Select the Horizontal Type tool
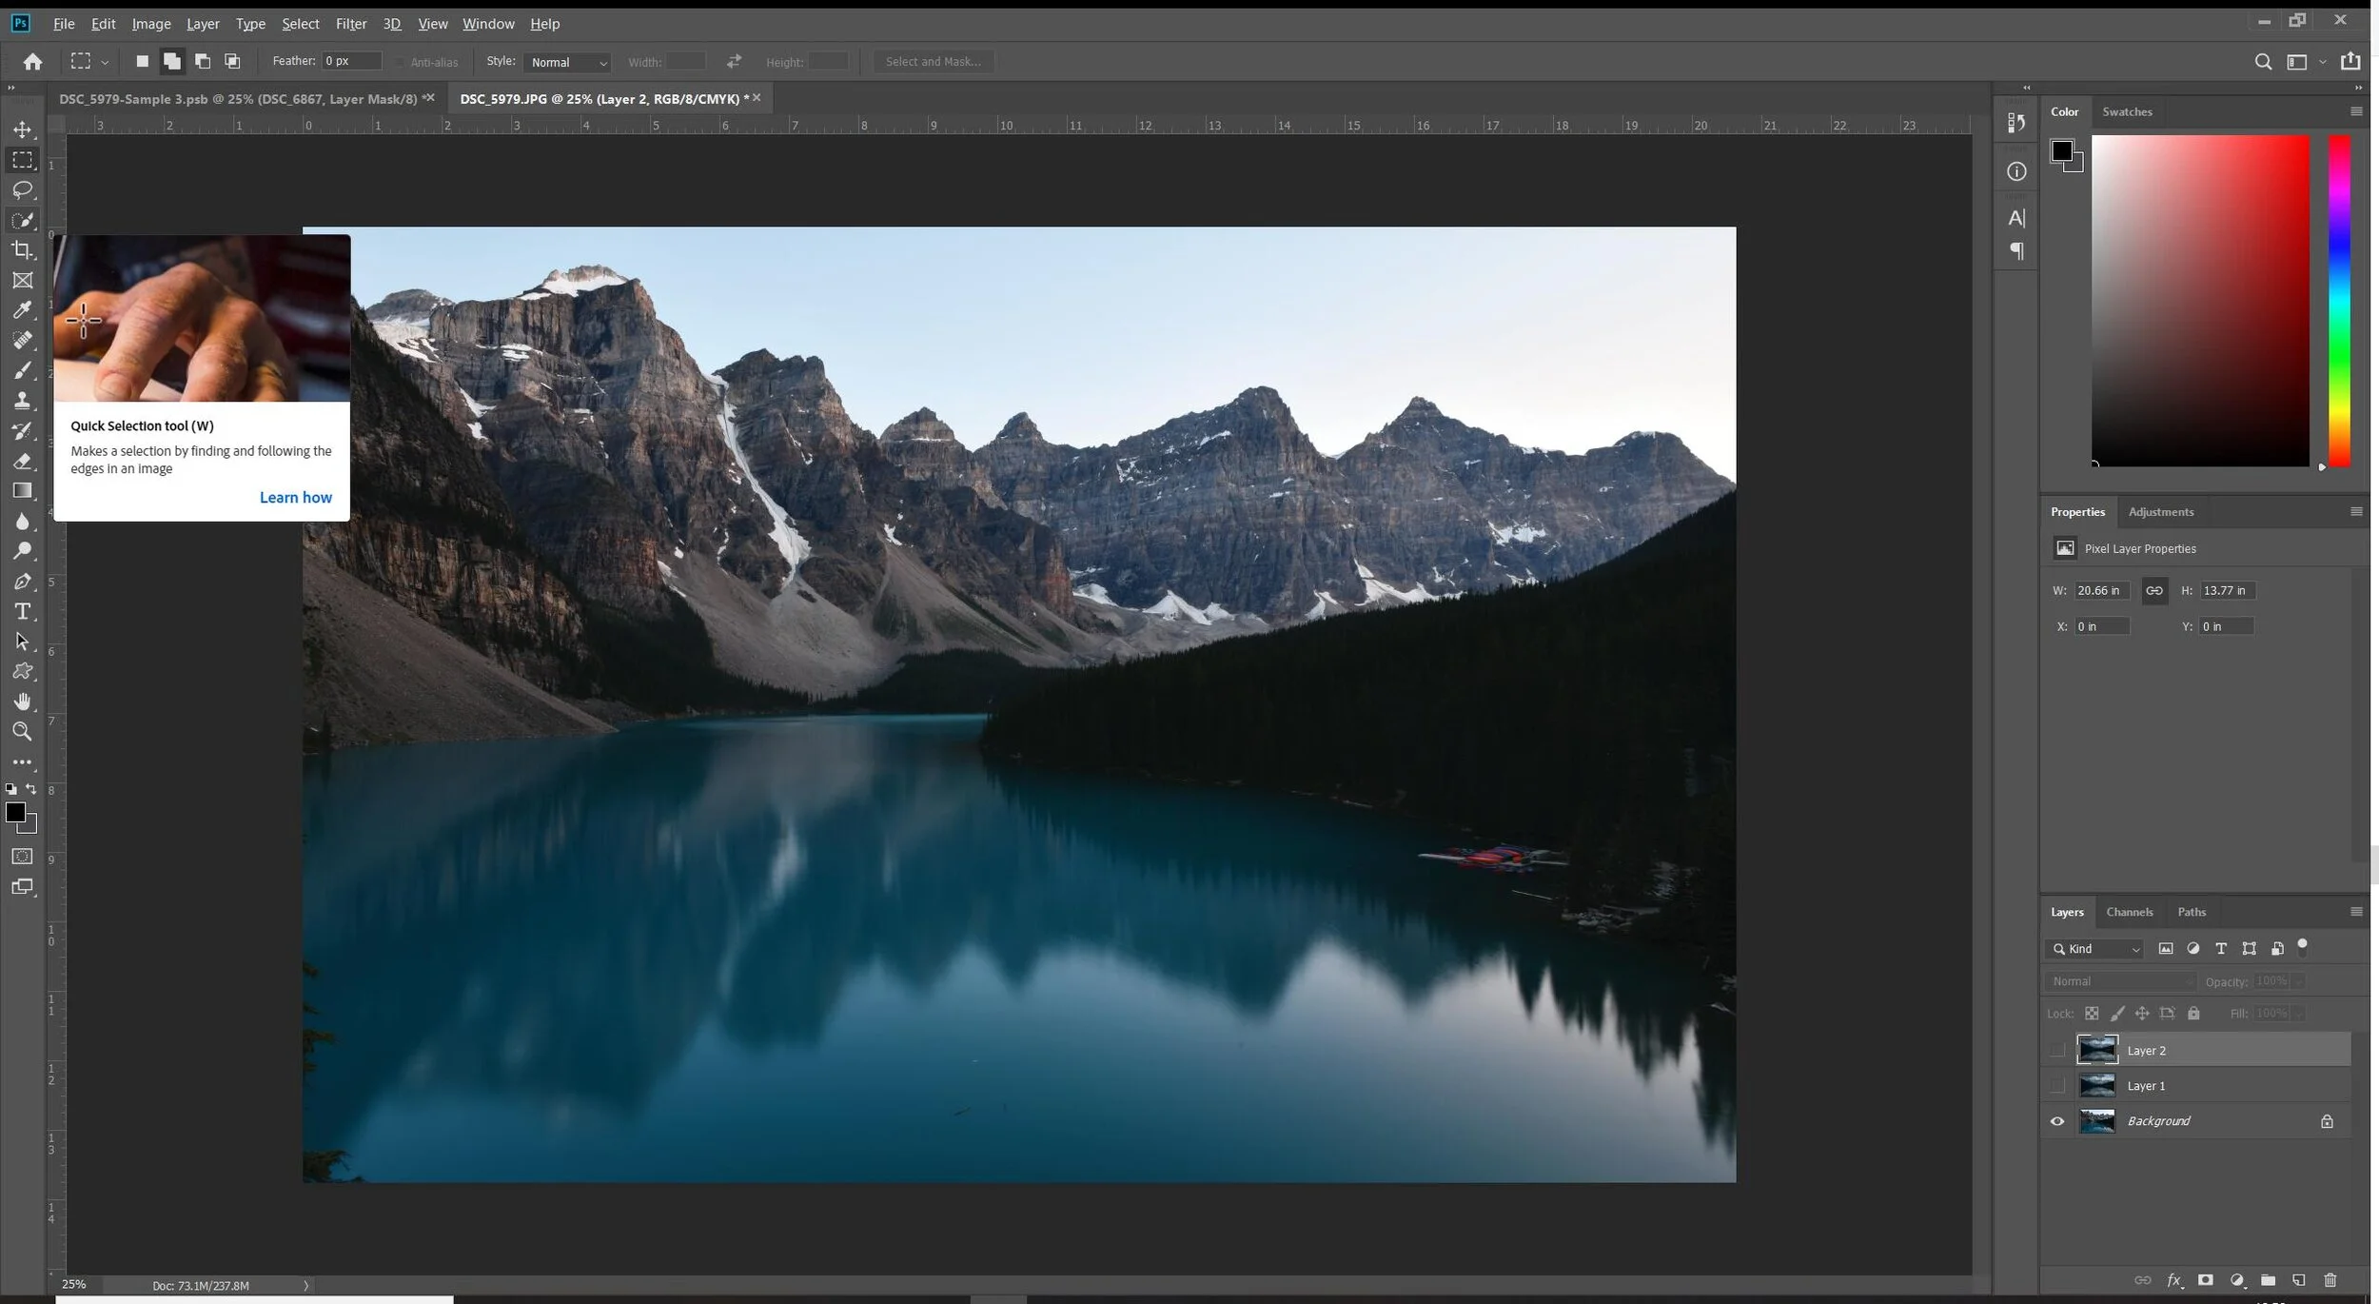Image resolution: width=2379 pixels, height=1304 pixels. [22, 611]
